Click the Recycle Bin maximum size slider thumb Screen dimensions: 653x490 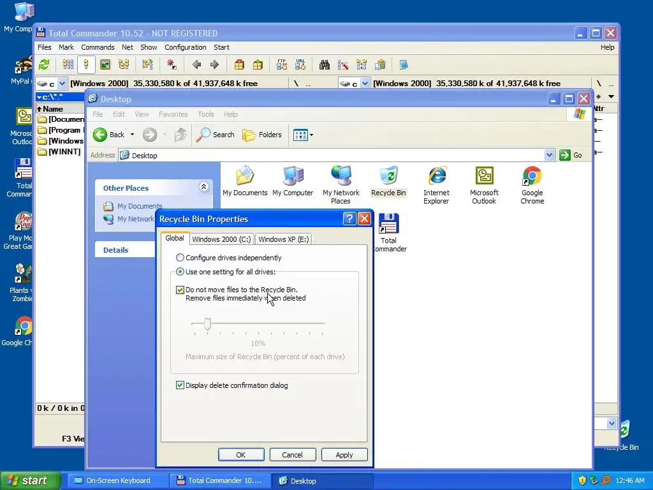point(207,323)
